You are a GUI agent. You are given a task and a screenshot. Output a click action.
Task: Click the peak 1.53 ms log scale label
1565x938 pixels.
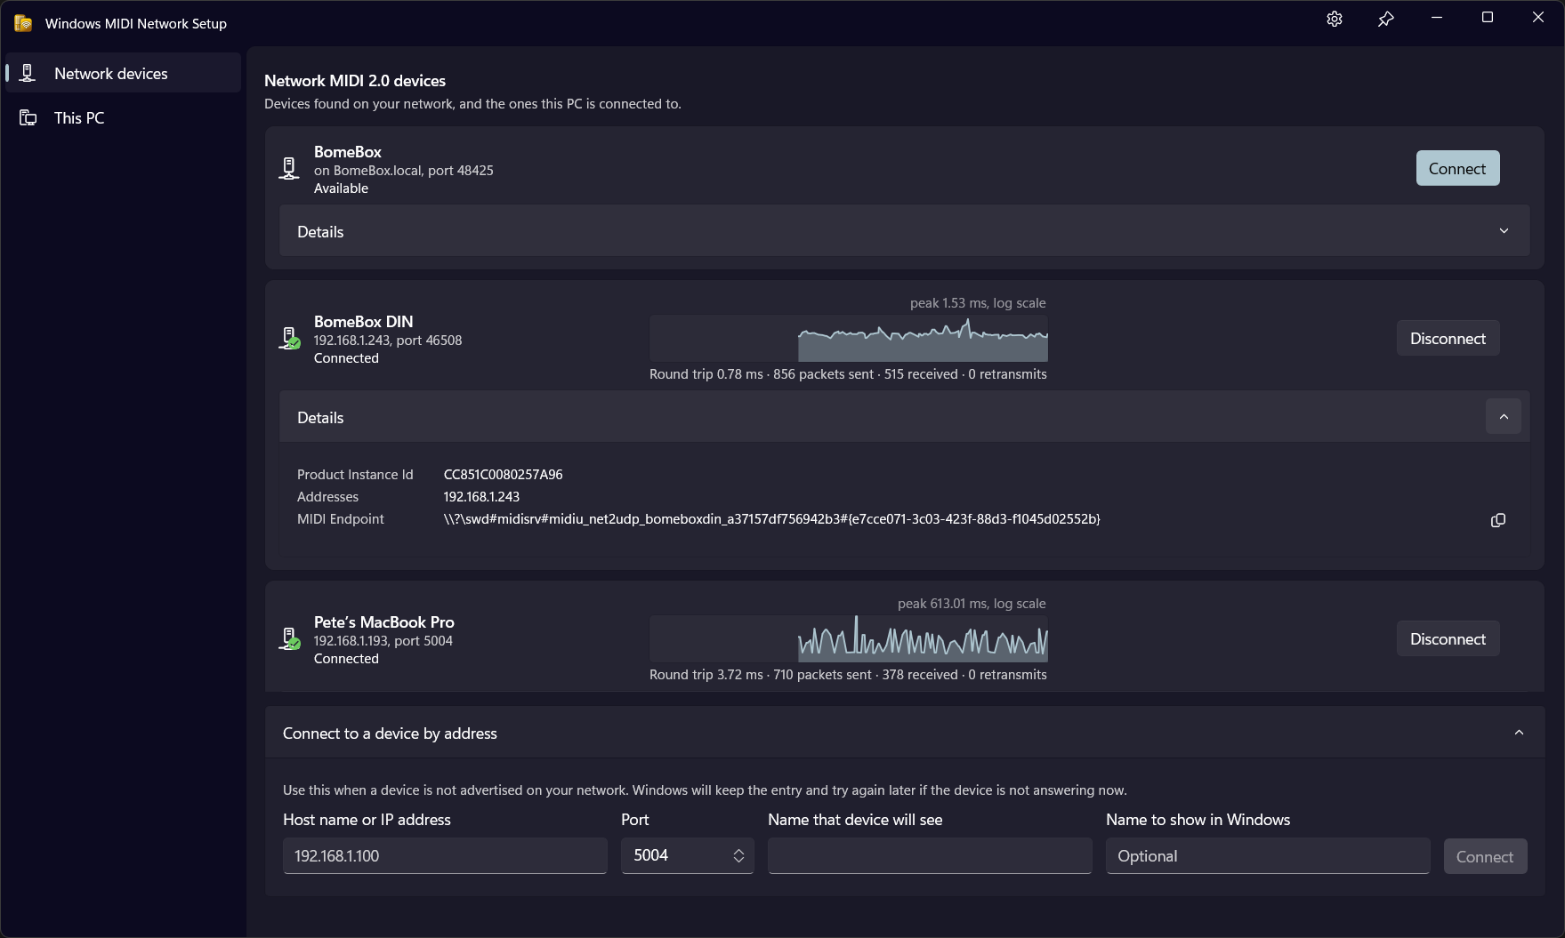[978, 303]
